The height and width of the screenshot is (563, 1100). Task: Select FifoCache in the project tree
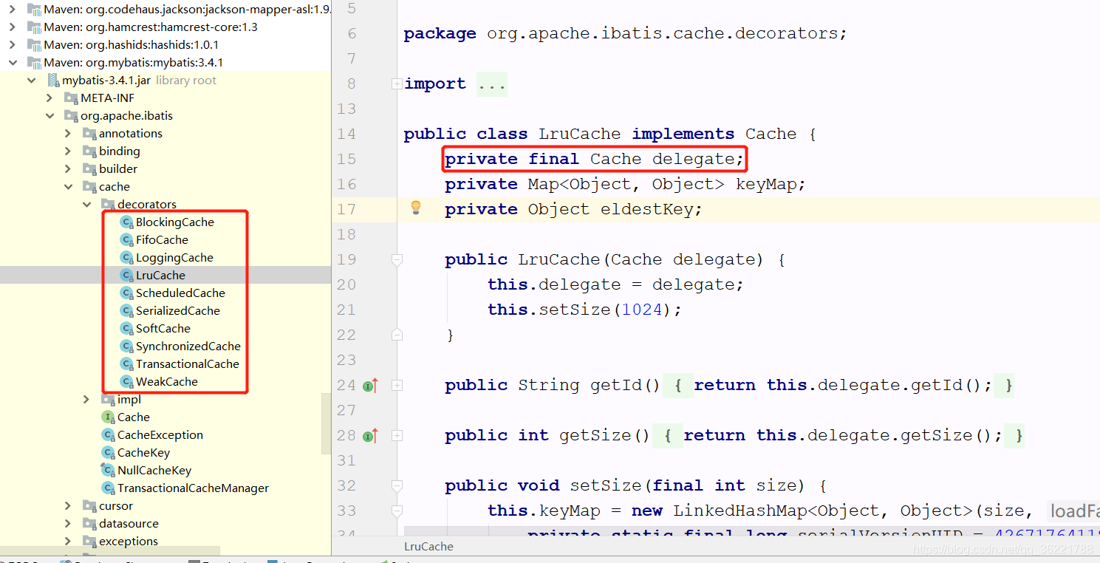(x=162, y=239)
